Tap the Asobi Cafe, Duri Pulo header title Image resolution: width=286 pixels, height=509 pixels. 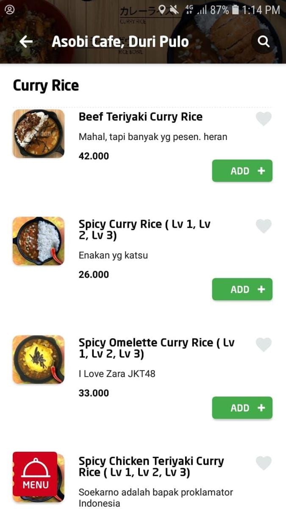point(120,42)
